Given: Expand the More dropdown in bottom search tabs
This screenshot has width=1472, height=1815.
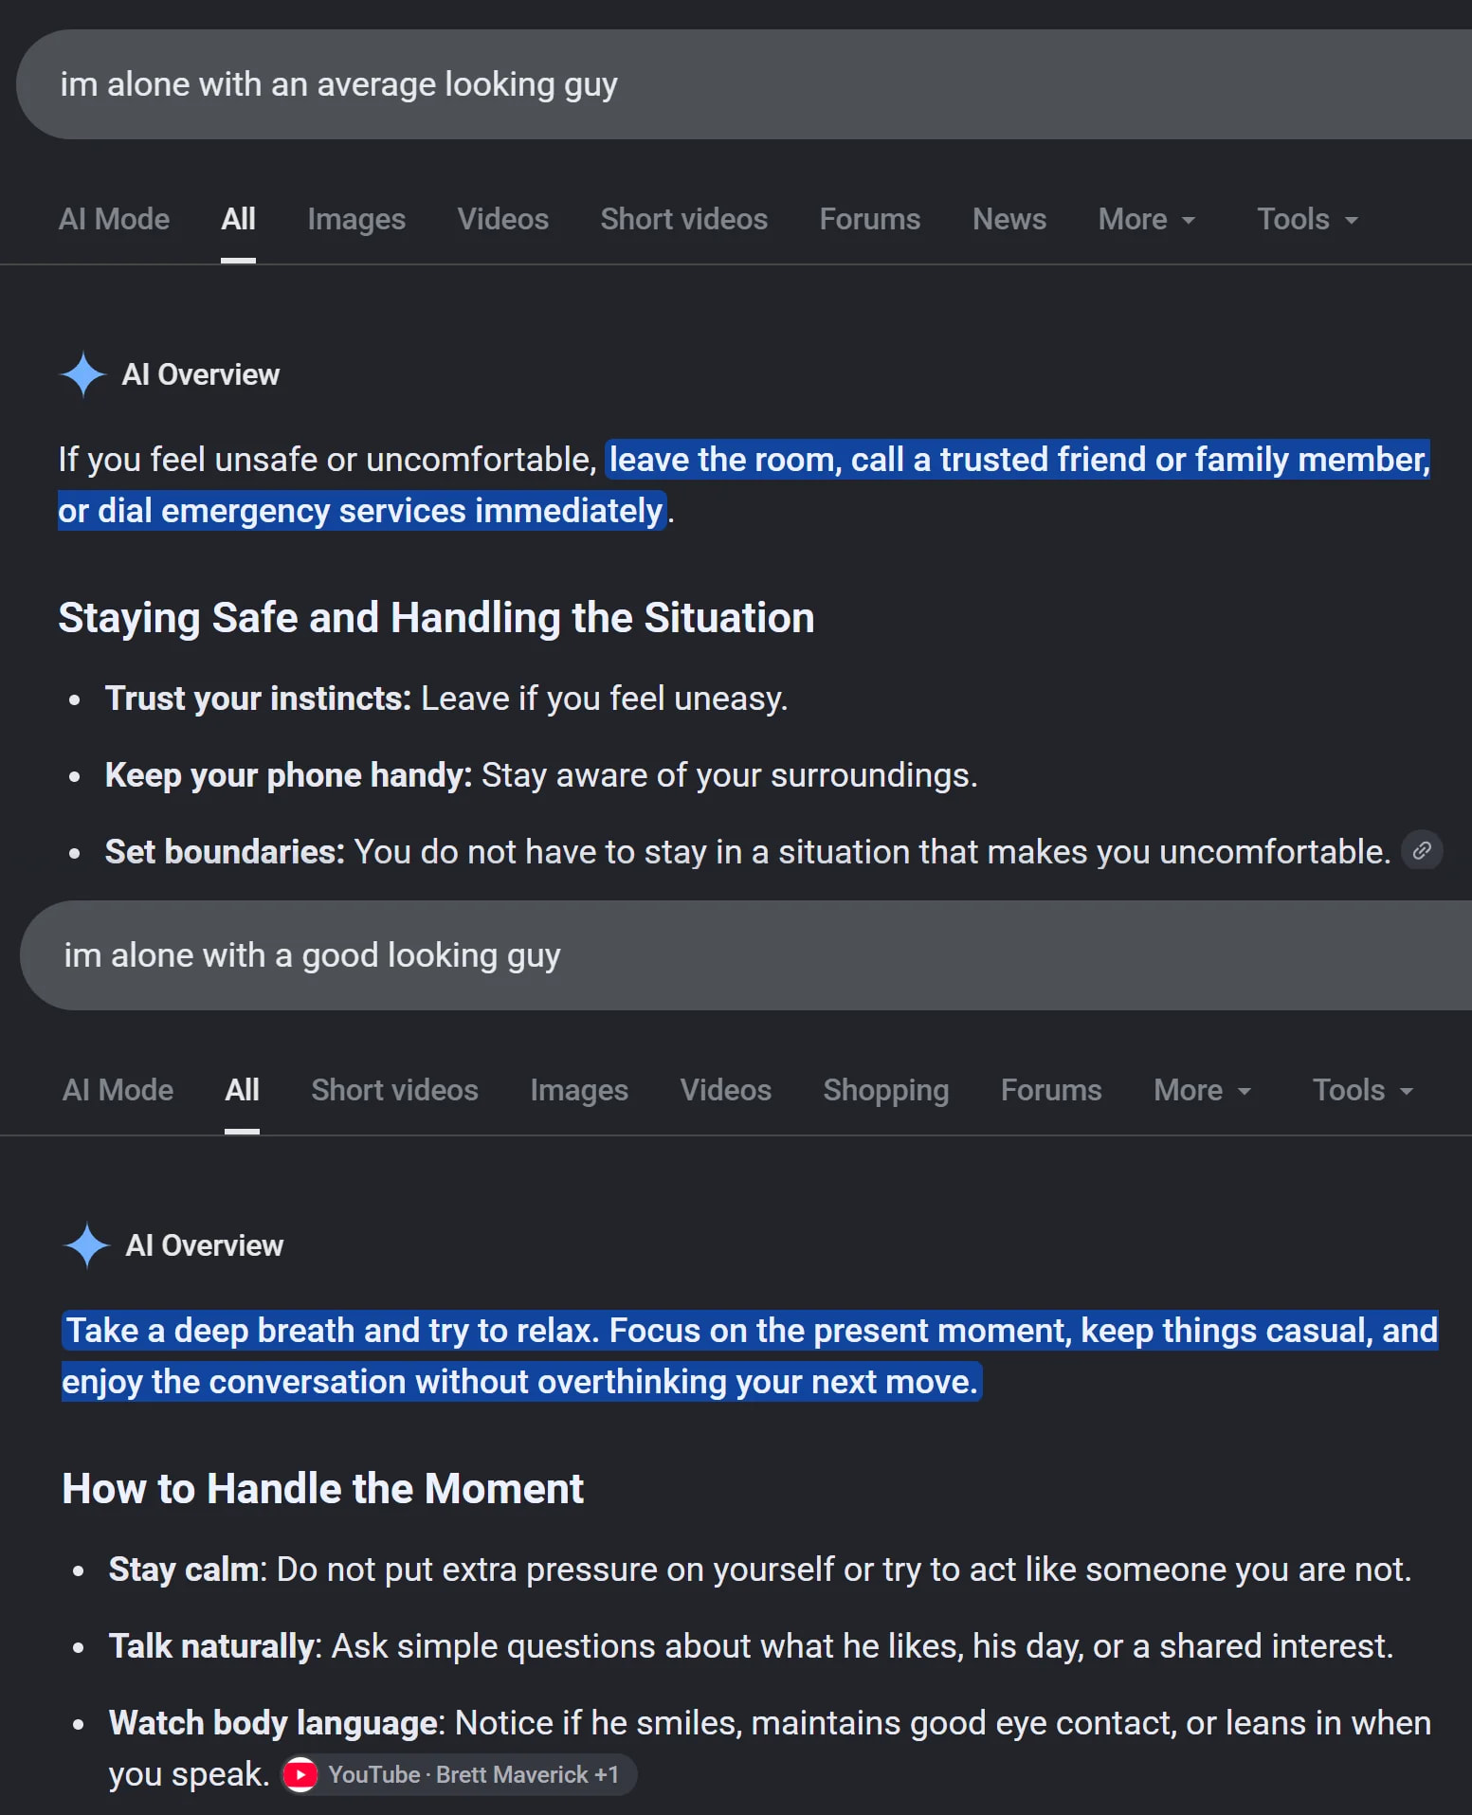Looking at the screenshot, I should [1203, 1090].
